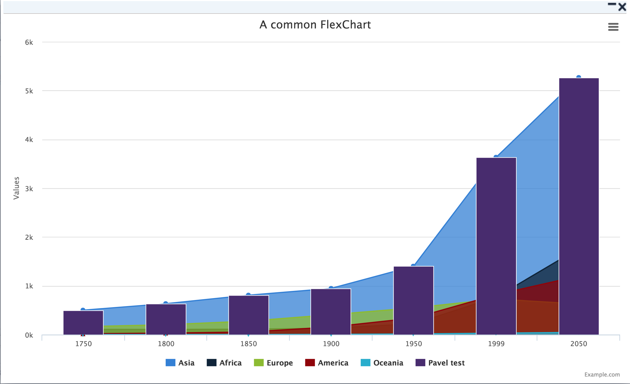The height and width of the screenshot is (384, 630).
Task: Select the 1950 purple bar
Action: (x=413, y=301)
